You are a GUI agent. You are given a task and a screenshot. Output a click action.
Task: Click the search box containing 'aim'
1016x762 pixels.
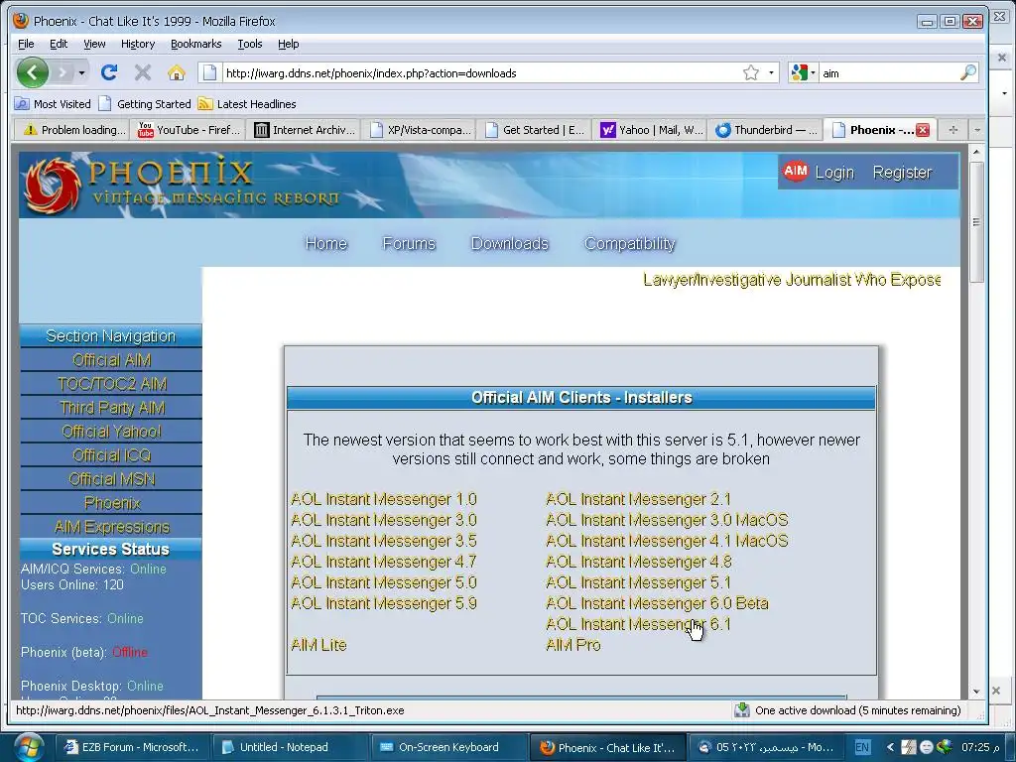tap(888, 73)
